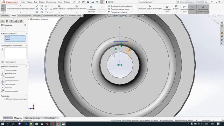Click the Select cursor toolbar icon
The image size is (224, 126).
click(102, 2)
